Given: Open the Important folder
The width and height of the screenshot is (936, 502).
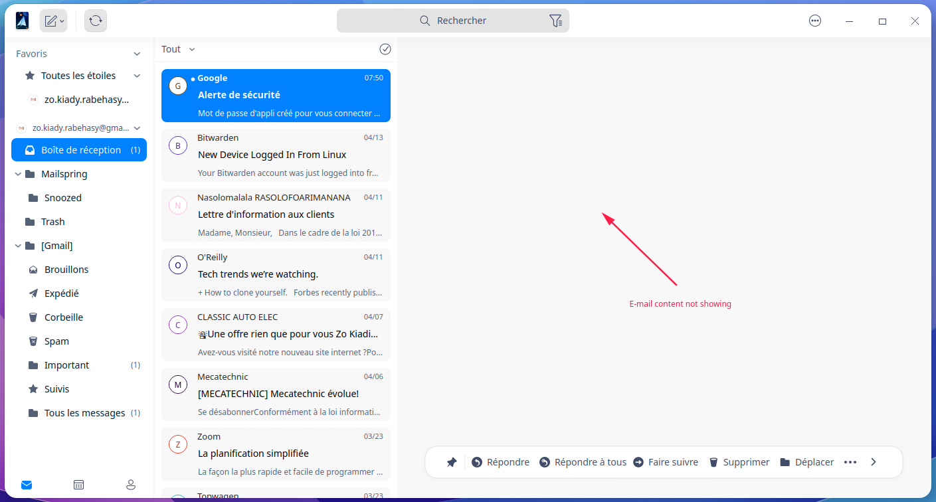Looking at the screenshot, I should 79,365.
